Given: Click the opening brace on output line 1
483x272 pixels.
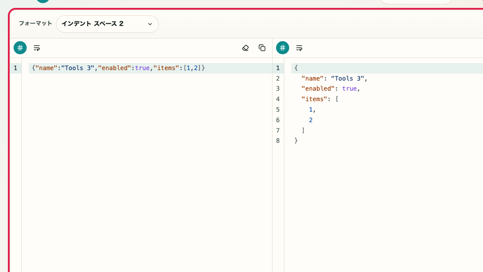Looking at the screenshot, I should coord(296,68).
